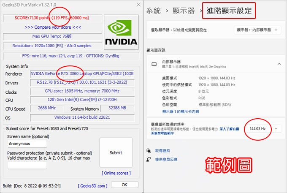Click the Build: [Dec 8 2022 @ 09:53:24] text
This screenshot has width=287, height=193.
pyautogui.click(x=32, y=186)
